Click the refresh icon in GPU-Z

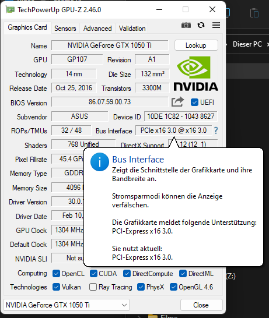point(201,25)
